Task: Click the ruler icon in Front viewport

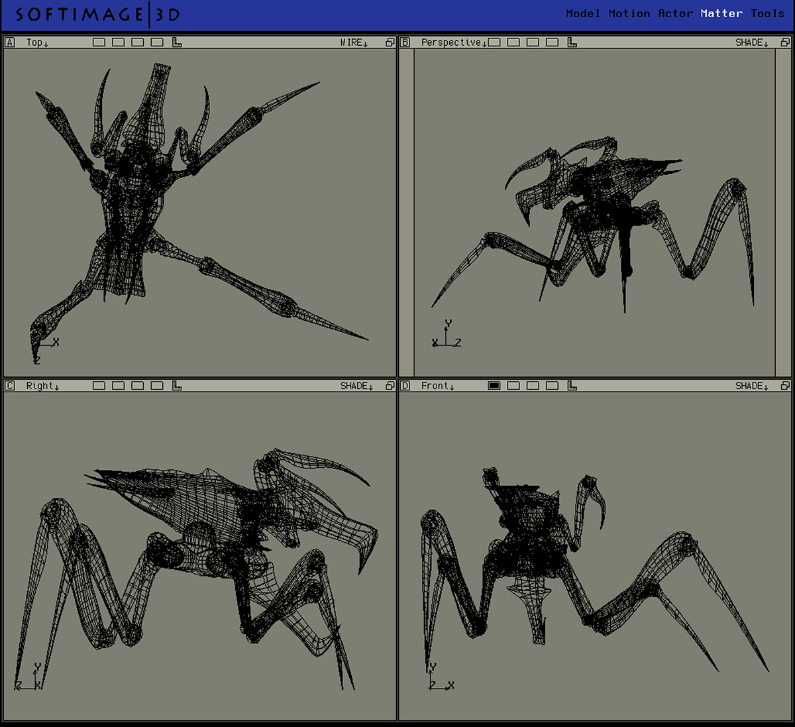Action: (x=572, y=386)
